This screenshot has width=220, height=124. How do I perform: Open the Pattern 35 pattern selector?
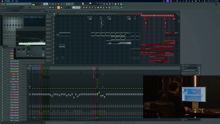(x=76, y=8)
